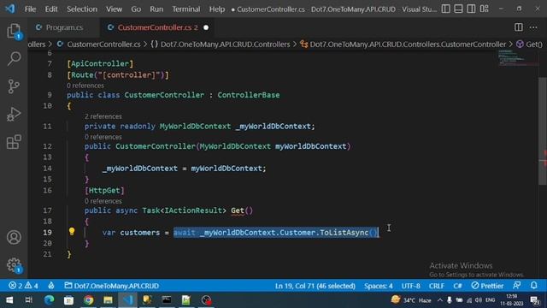The width and height of the screenshot is (547, 308).
Task: Click the VS Code logo in title bar
Action: [10, 9]
